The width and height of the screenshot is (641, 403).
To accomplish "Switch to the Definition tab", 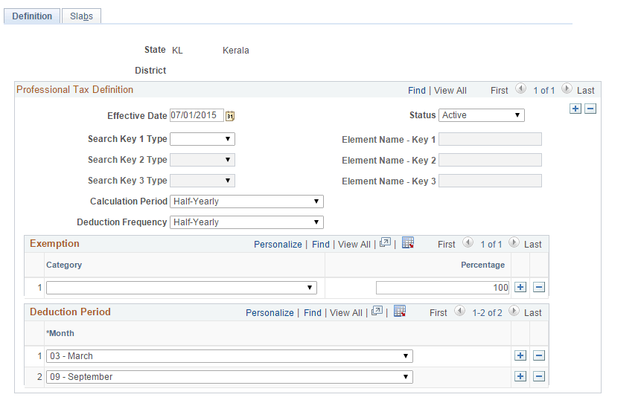I will click(x=32, y=16).
